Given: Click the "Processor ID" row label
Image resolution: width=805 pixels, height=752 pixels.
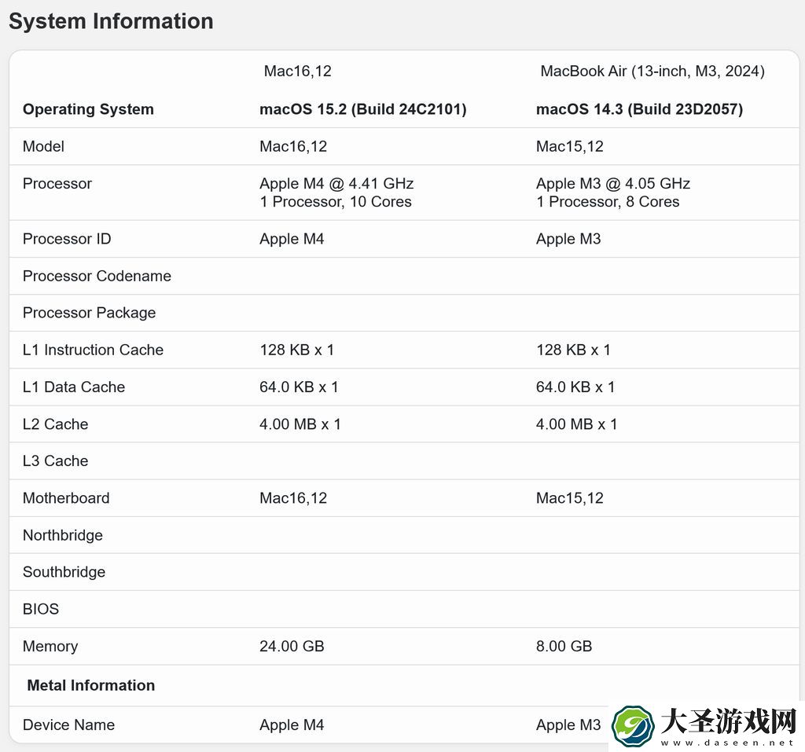Looking at the screenshot, I should coord(67,239).
